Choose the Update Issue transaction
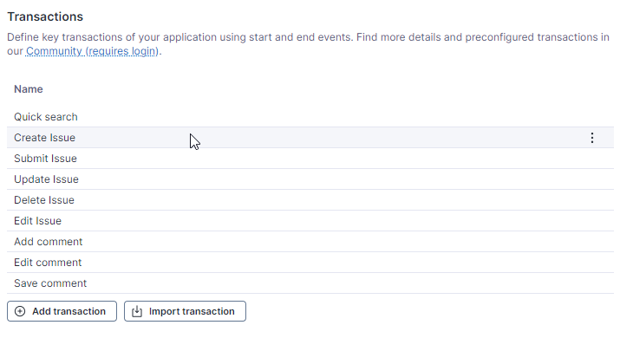 click(x=46, y=179)
